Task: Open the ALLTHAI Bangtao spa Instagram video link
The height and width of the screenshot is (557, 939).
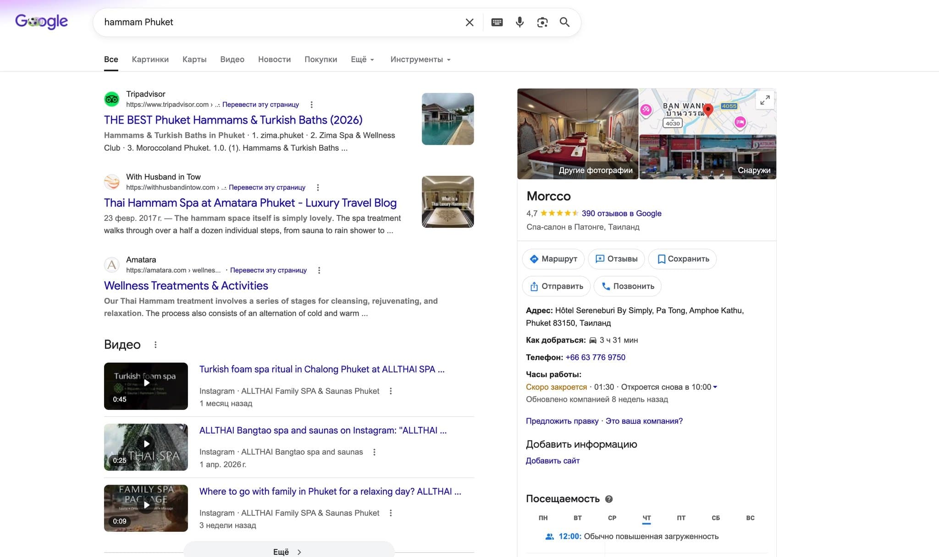Action: tap(323, 430)
